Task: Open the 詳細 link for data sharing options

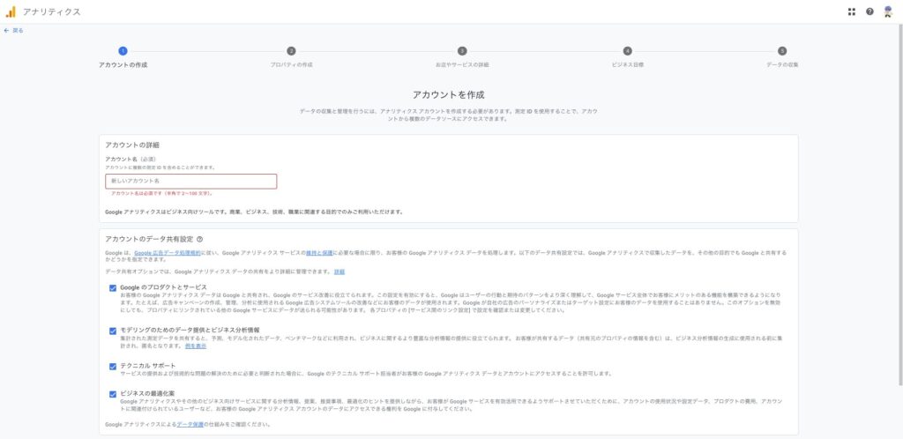Action: [340, 272]
